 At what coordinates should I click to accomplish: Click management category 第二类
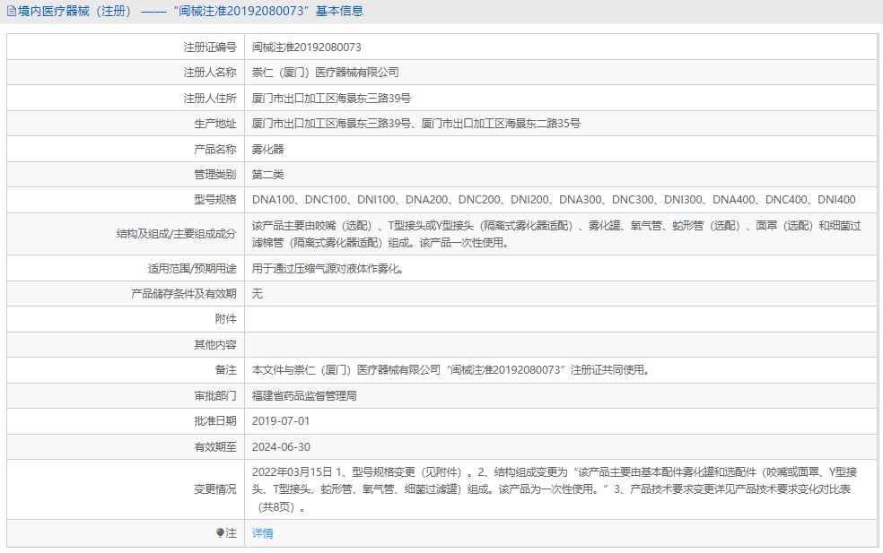[x=267, y=175]
